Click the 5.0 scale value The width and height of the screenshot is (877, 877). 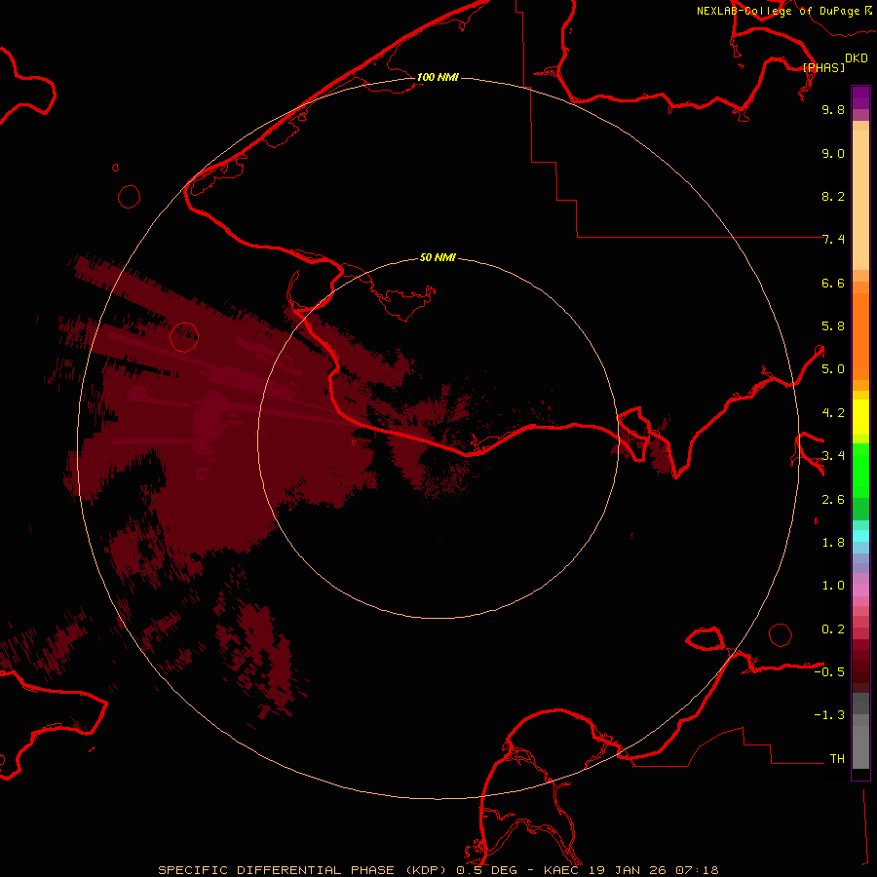click(833, 369)
